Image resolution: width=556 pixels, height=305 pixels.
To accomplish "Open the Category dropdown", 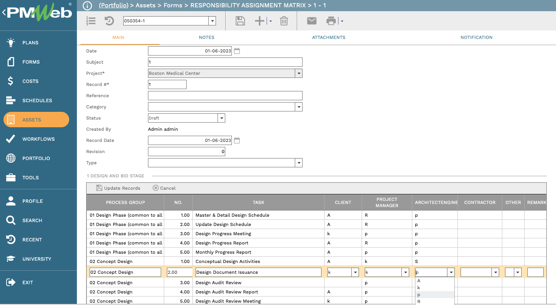I will click(299, 107).
